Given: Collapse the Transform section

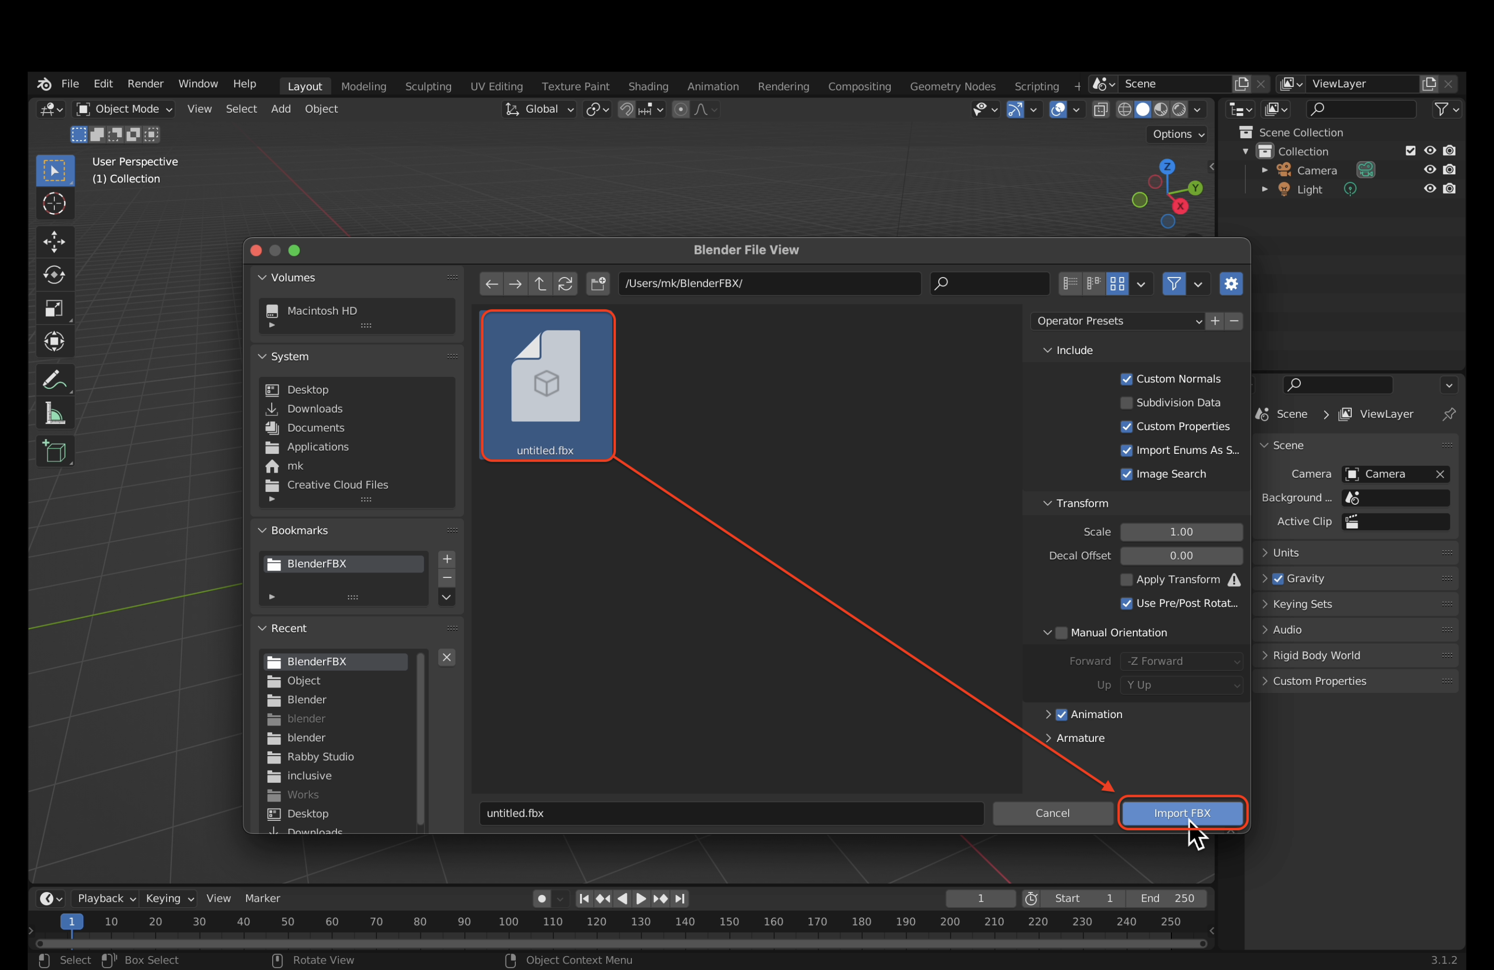Looking at the screenshot, I should pyautogui.click(x=1047, y=503).
